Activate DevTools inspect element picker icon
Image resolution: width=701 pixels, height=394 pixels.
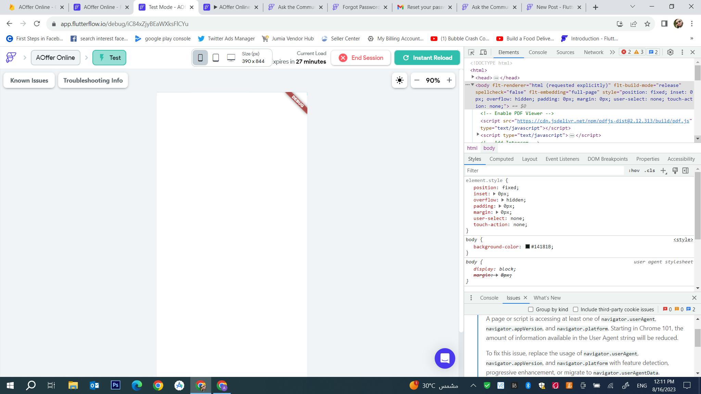(471, 52)
